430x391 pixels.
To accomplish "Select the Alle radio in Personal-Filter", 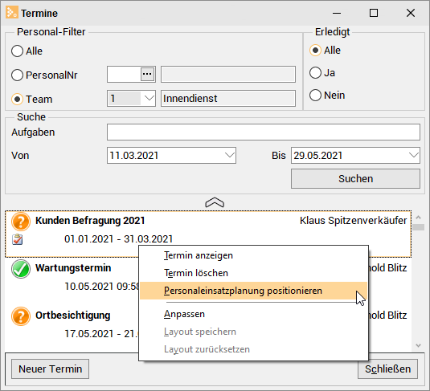I will coord(17,51).
